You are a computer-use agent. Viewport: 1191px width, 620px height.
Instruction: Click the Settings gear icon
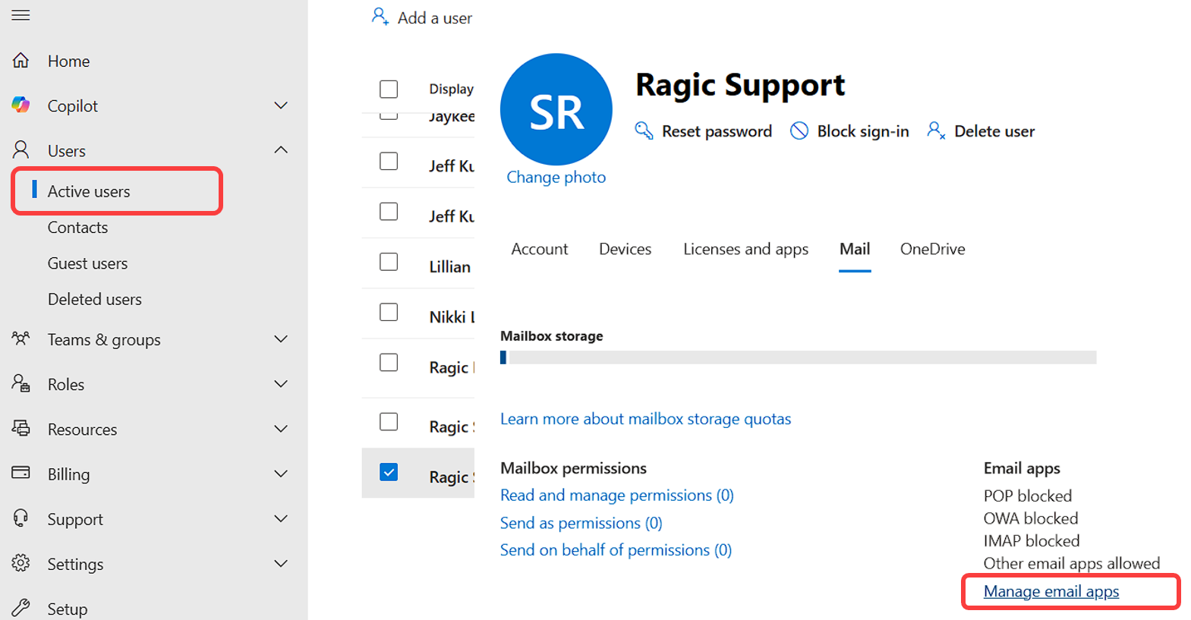click(x=21, y=563)
